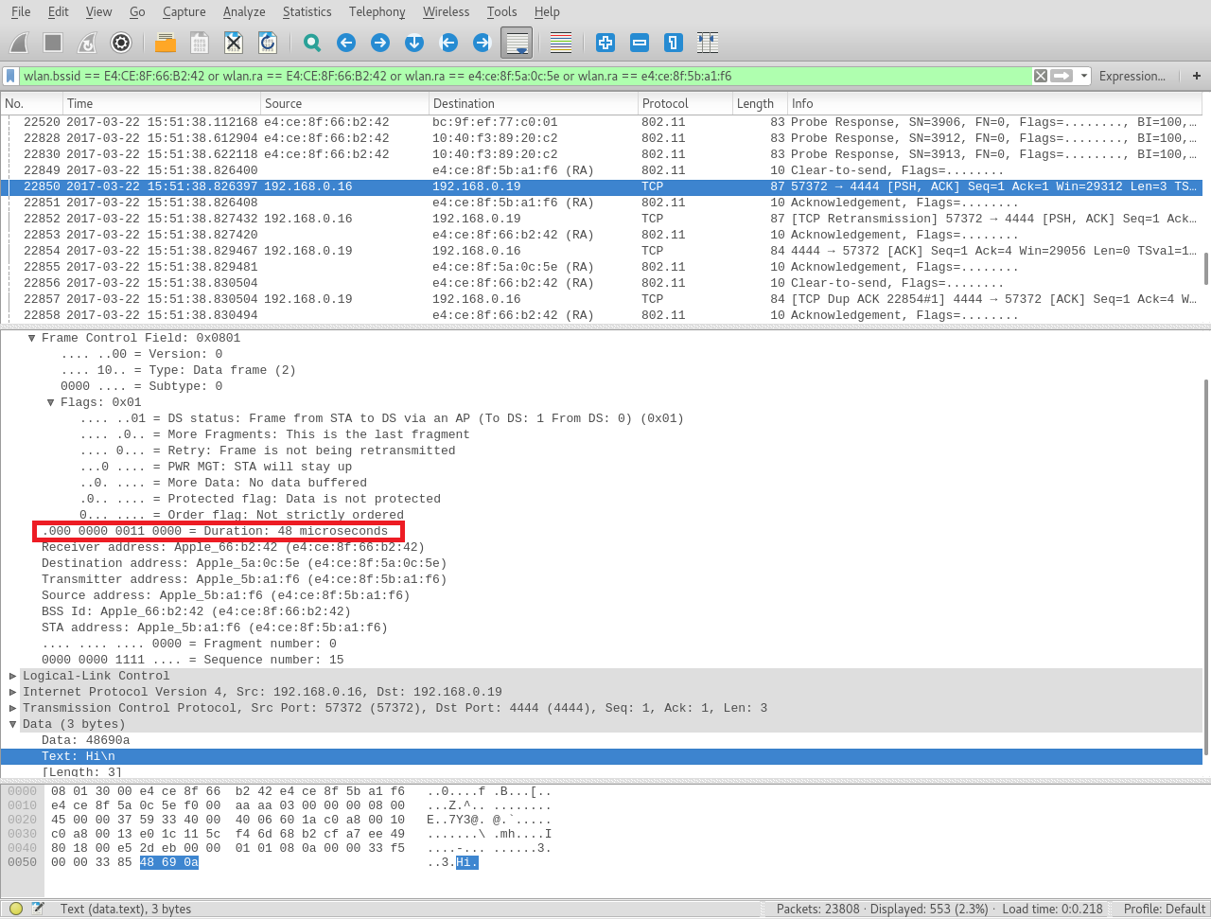Expand Transmission Control Protocol section
Image resolution: width=1211 pixels, height=919 pixels.
pyautogui.click(x=13, y=708)
